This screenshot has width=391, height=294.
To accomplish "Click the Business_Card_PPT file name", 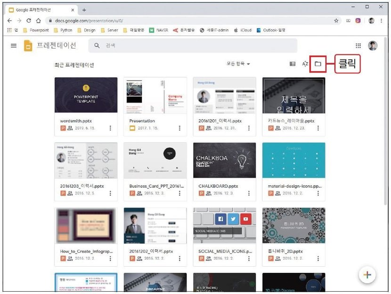I will tap(156, 186).
